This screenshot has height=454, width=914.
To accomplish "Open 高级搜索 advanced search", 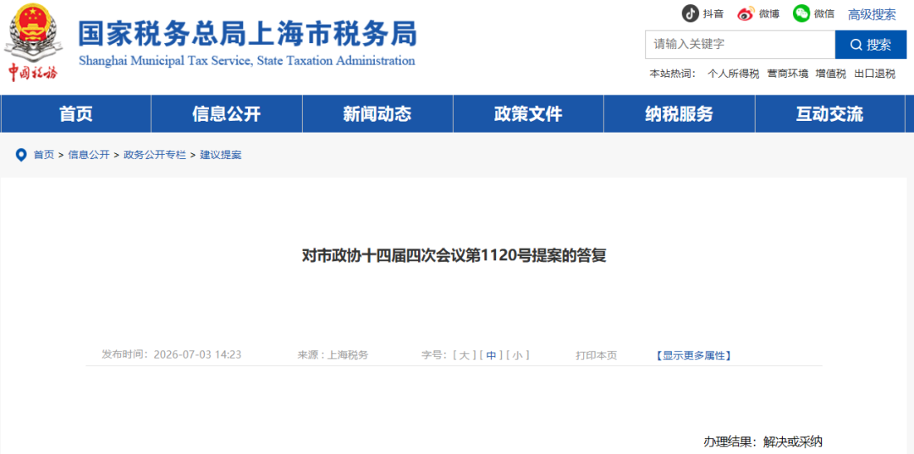I will click(x=872, y=14).
